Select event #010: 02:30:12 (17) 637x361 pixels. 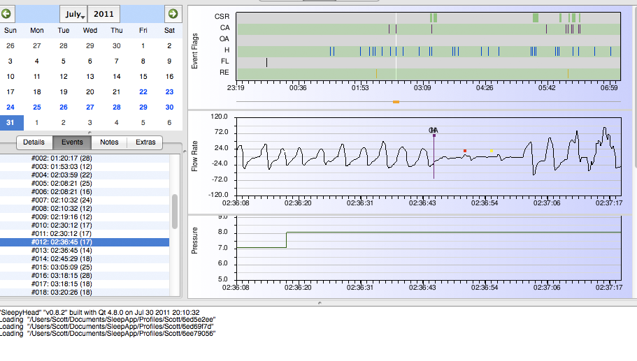pos(85,225)
